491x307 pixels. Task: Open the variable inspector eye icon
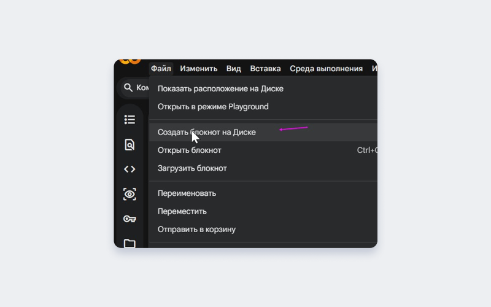click(130, 194)
